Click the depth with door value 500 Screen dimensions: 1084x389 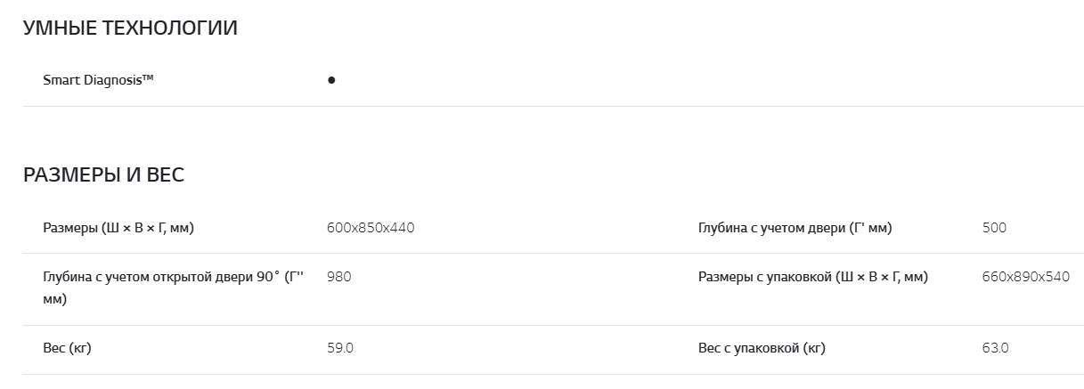994,228
